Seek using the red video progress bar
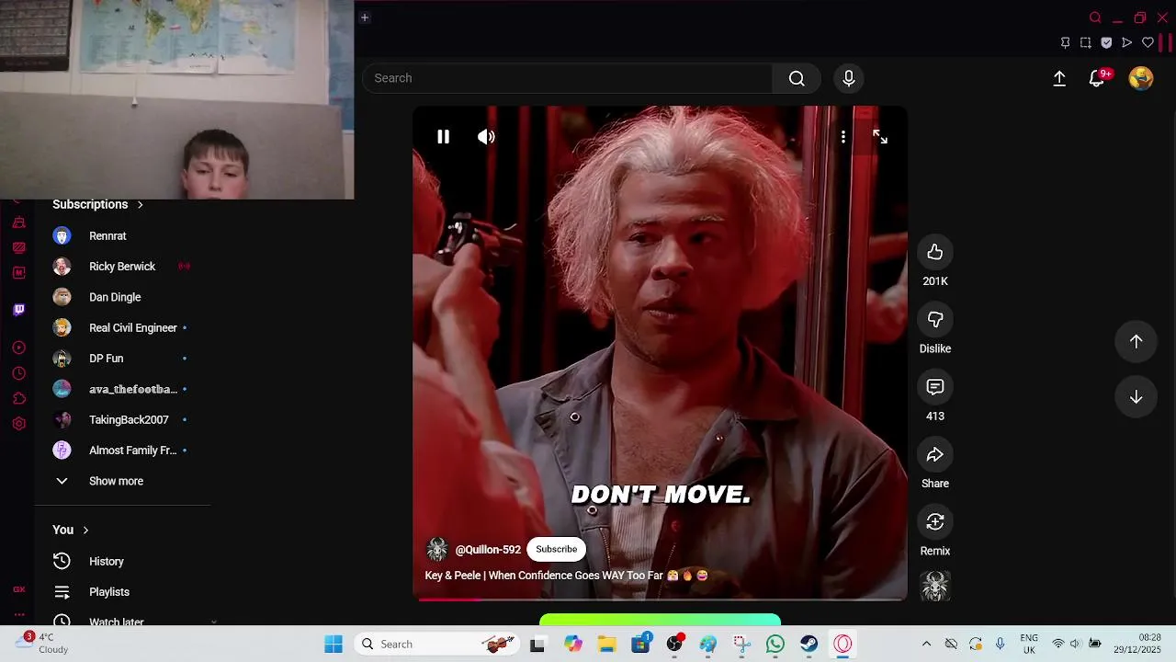The image size is (1176, 662). pyautogui.click(x=660, y=599)
